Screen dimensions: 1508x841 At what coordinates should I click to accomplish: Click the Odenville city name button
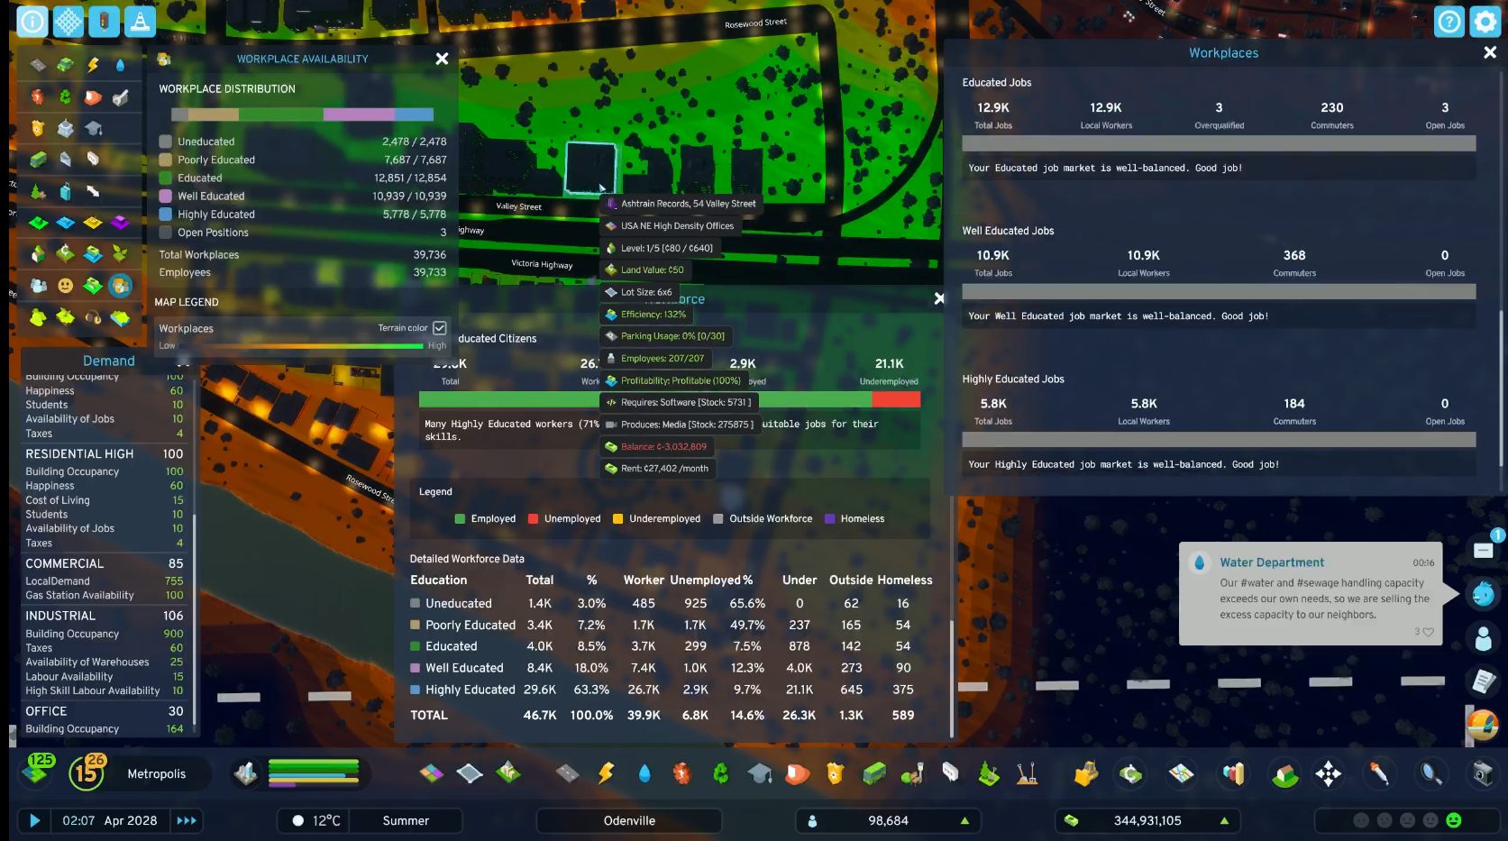coord(629,820)
